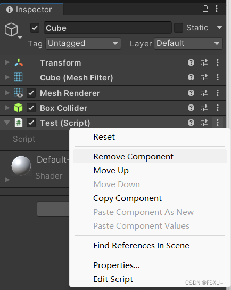Image resolution: width=231 pixels, height=290 pixels.
Task: Disable the Mesh Renderer component checkbox
Action: click(31, 93)
